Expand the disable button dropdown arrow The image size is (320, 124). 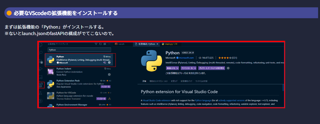coord(177,68)
